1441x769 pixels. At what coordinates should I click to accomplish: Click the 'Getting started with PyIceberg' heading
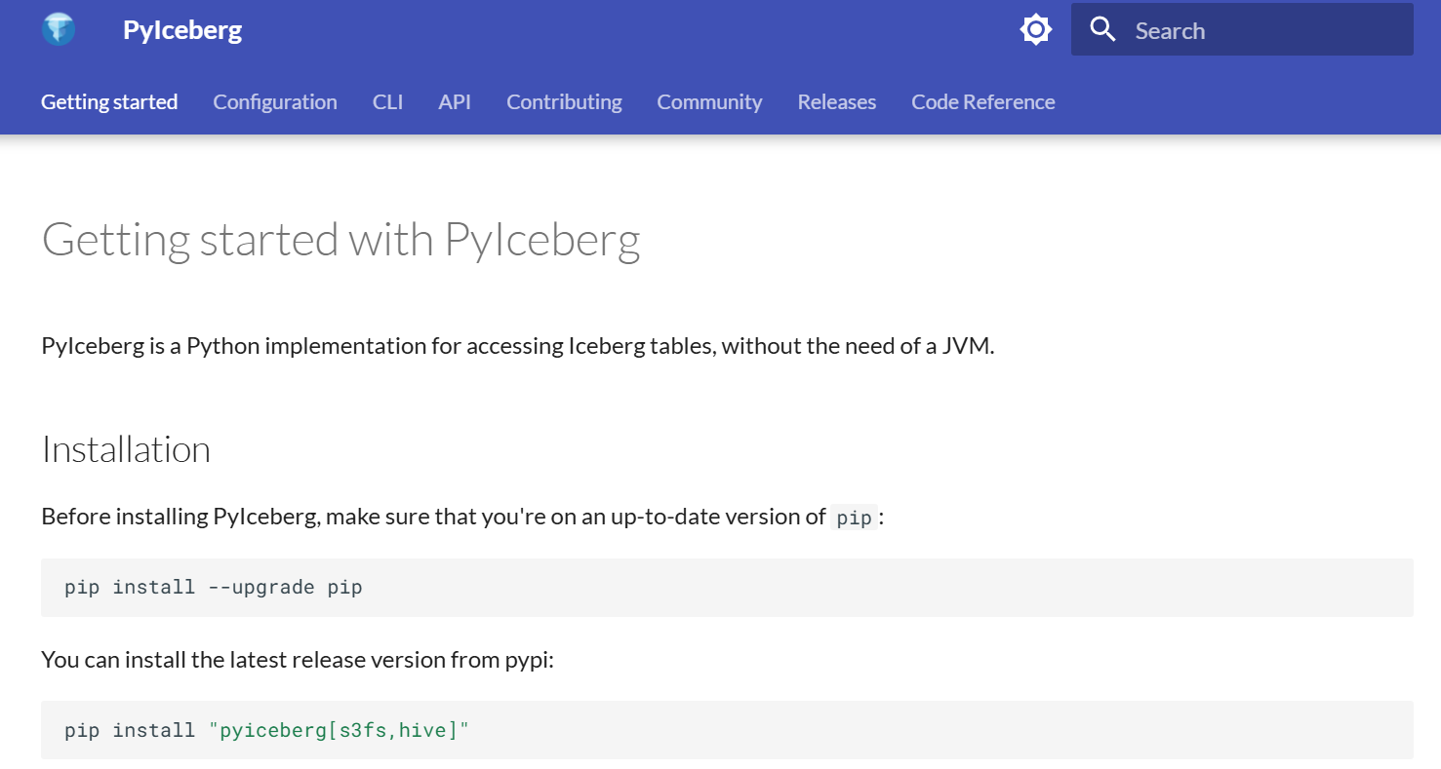pyautogui.click(x=340, y=239)
